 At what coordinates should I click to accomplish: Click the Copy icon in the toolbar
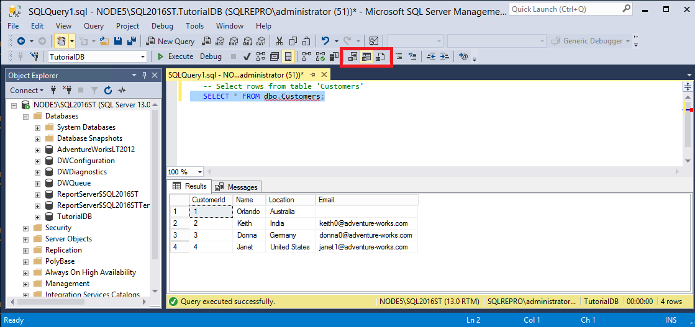(293, 41)
